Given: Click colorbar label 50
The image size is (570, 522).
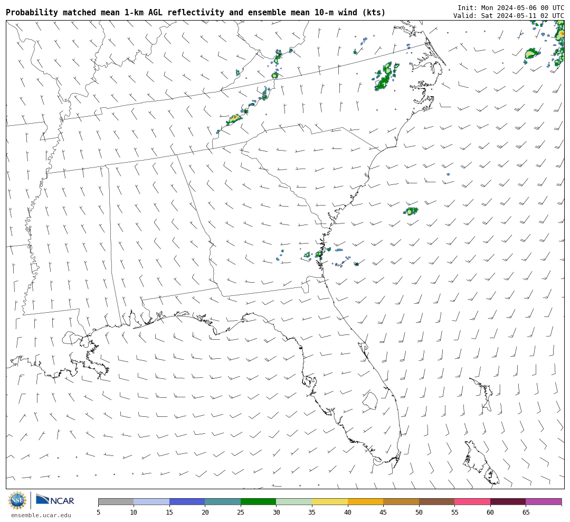Looking at the screenshot, I should [x=419, y=512].
